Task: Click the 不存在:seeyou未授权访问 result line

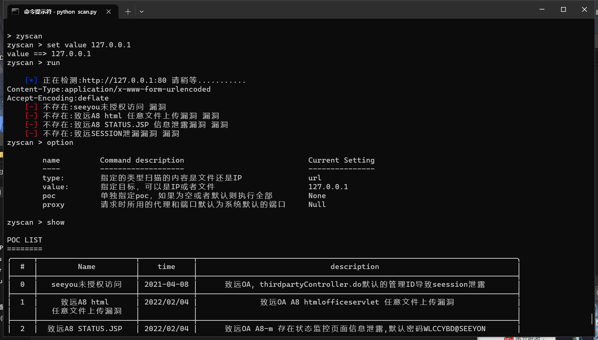Action: [95, 107]
